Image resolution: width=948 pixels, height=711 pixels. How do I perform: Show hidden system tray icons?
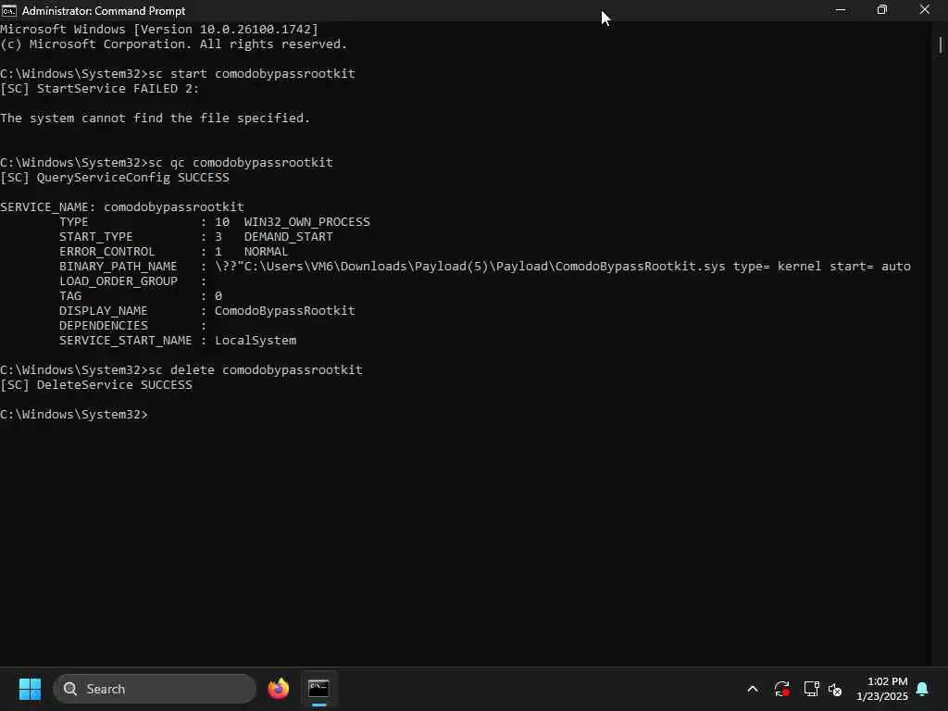tap(753, 689)
